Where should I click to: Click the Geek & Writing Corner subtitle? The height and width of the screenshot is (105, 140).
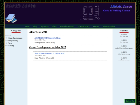117,11
